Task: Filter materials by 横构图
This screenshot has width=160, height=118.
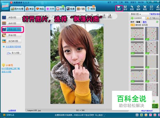Action: [138, 25]
